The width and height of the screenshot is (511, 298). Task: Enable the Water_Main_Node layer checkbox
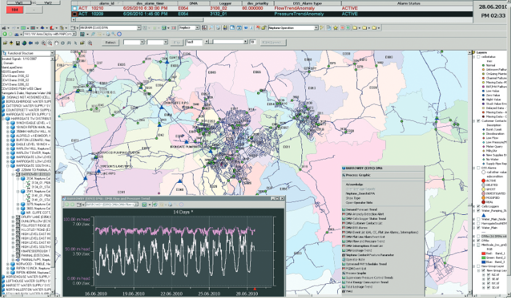[478, 219]
